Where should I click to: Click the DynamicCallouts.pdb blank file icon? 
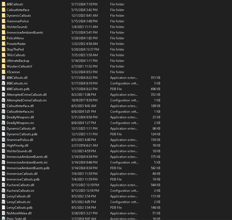(x=4, y=134)
